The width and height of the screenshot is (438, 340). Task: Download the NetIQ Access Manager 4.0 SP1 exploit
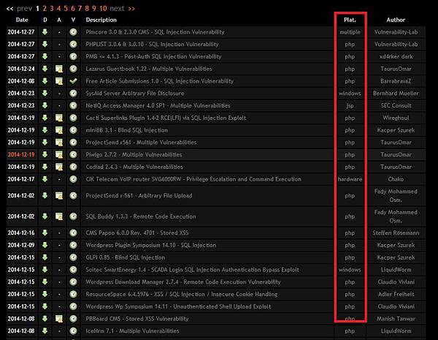[45, 105]
